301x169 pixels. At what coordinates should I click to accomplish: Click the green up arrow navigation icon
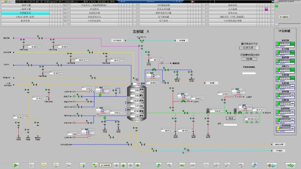pyautogui.click(x=123, y=165)
